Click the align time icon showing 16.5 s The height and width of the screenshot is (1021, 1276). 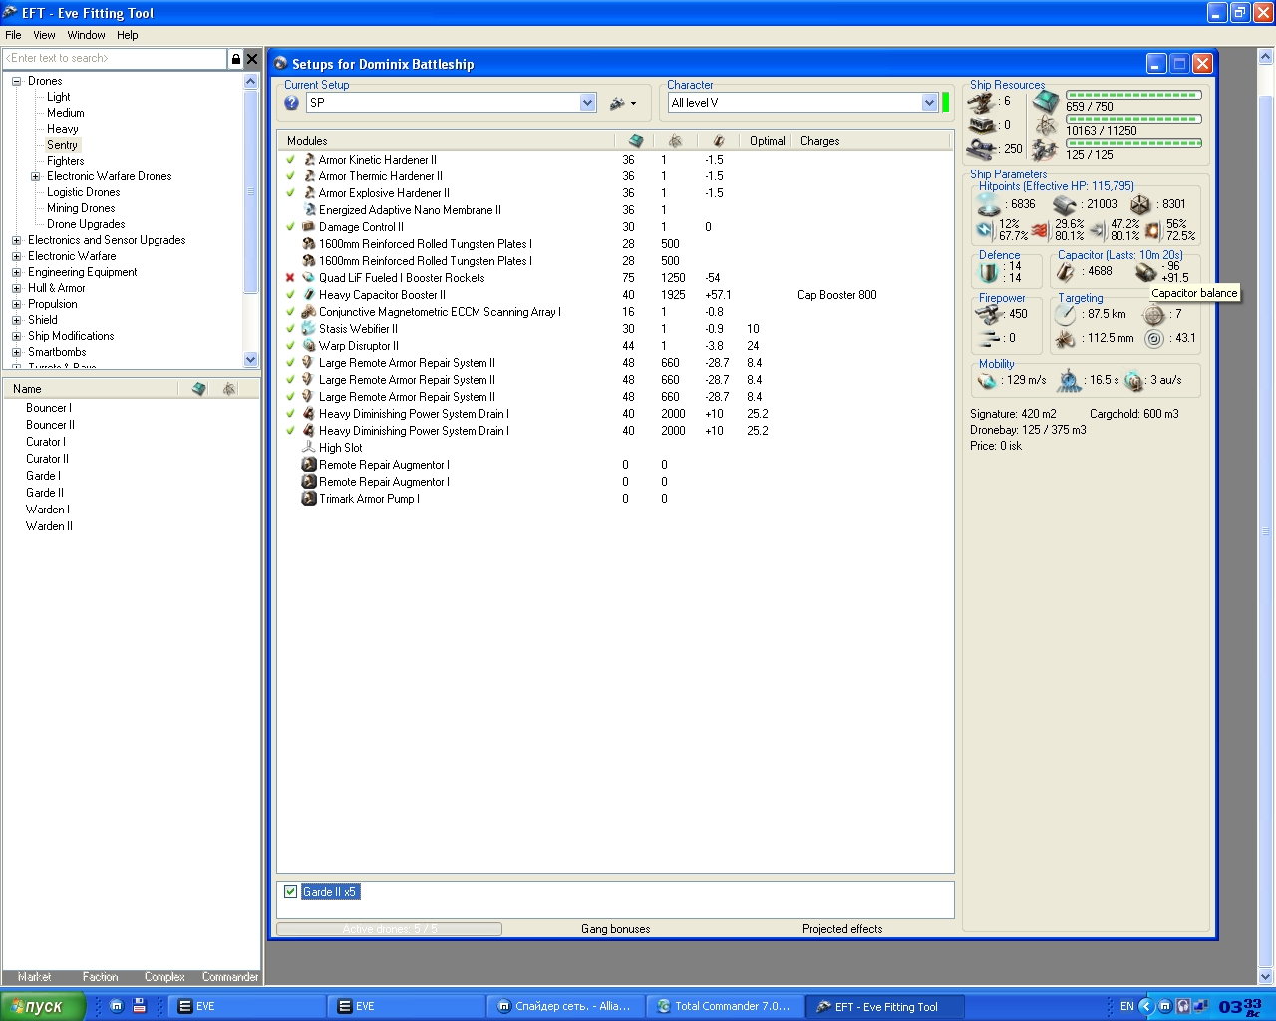click(1070, 380)
